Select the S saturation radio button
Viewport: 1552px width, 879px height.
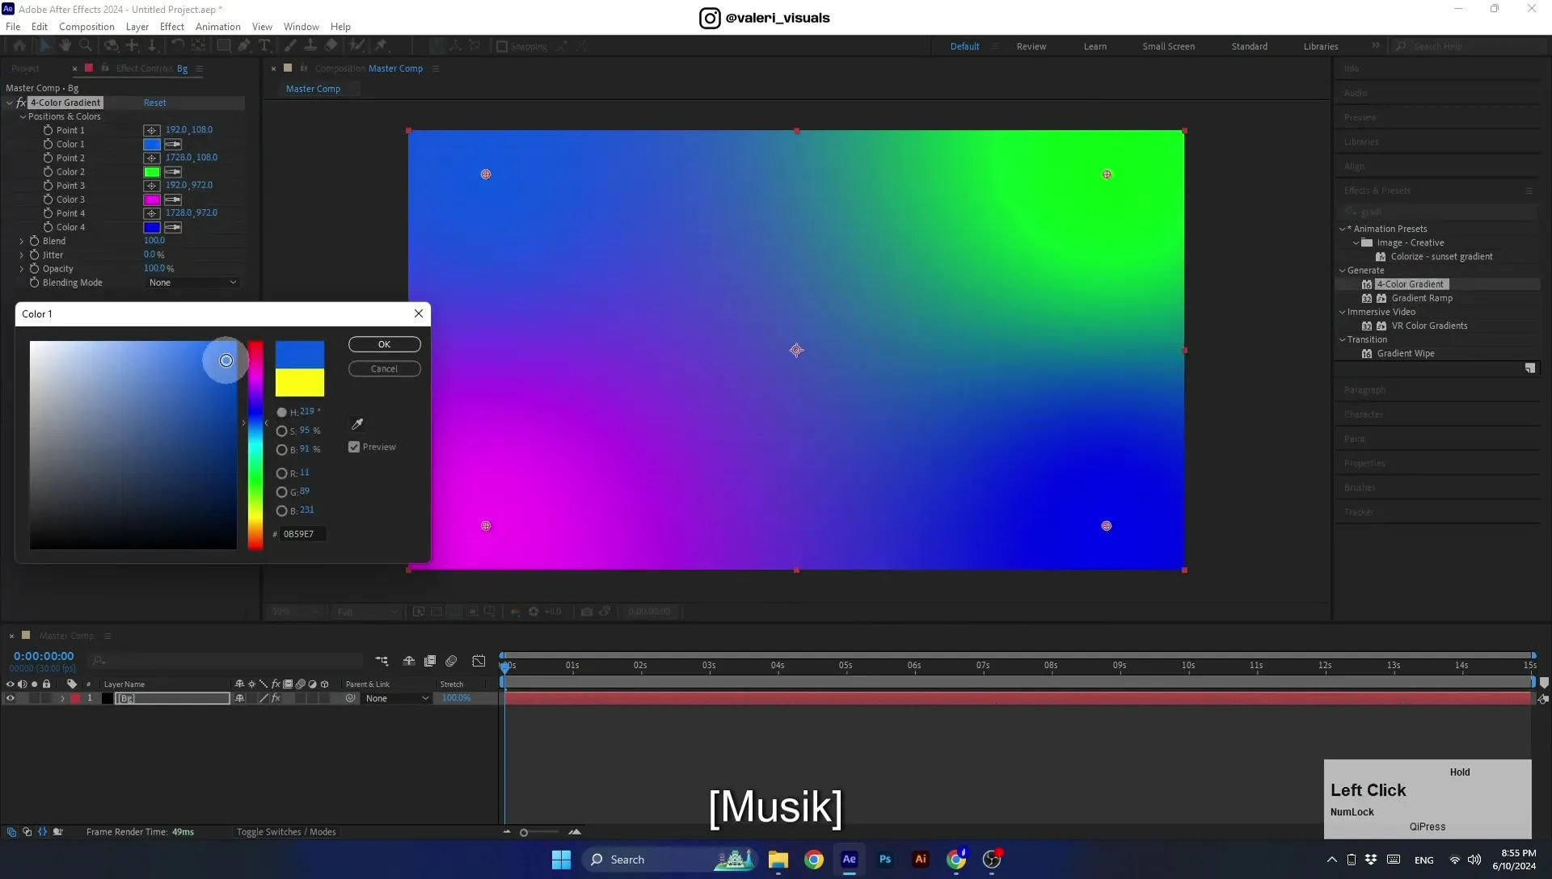click(x=281, y=431)
